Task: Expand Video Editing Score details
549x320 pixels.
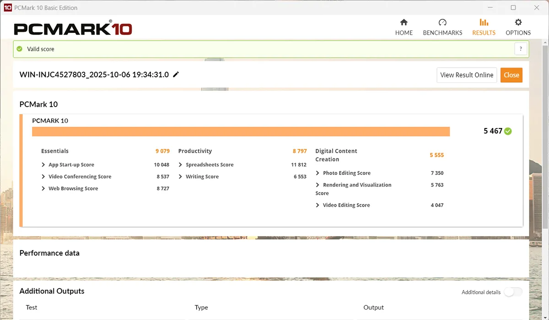Action: [318, 205]
